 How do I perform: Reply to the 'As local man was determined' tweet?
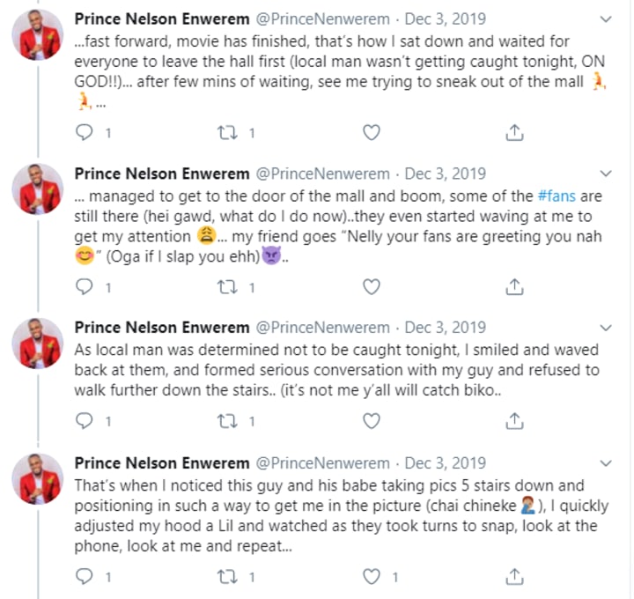coord(85,422)
